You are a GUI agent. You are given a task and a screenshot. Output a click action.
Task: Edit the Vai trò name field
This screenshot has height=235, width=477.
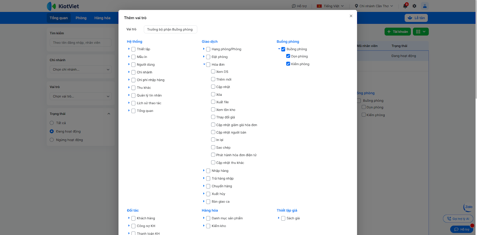click(170, 30)
